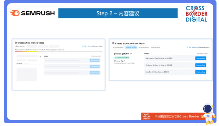Click the Efficiency label in the loading panel
219x126 pixels.
[x=19, y=63]
